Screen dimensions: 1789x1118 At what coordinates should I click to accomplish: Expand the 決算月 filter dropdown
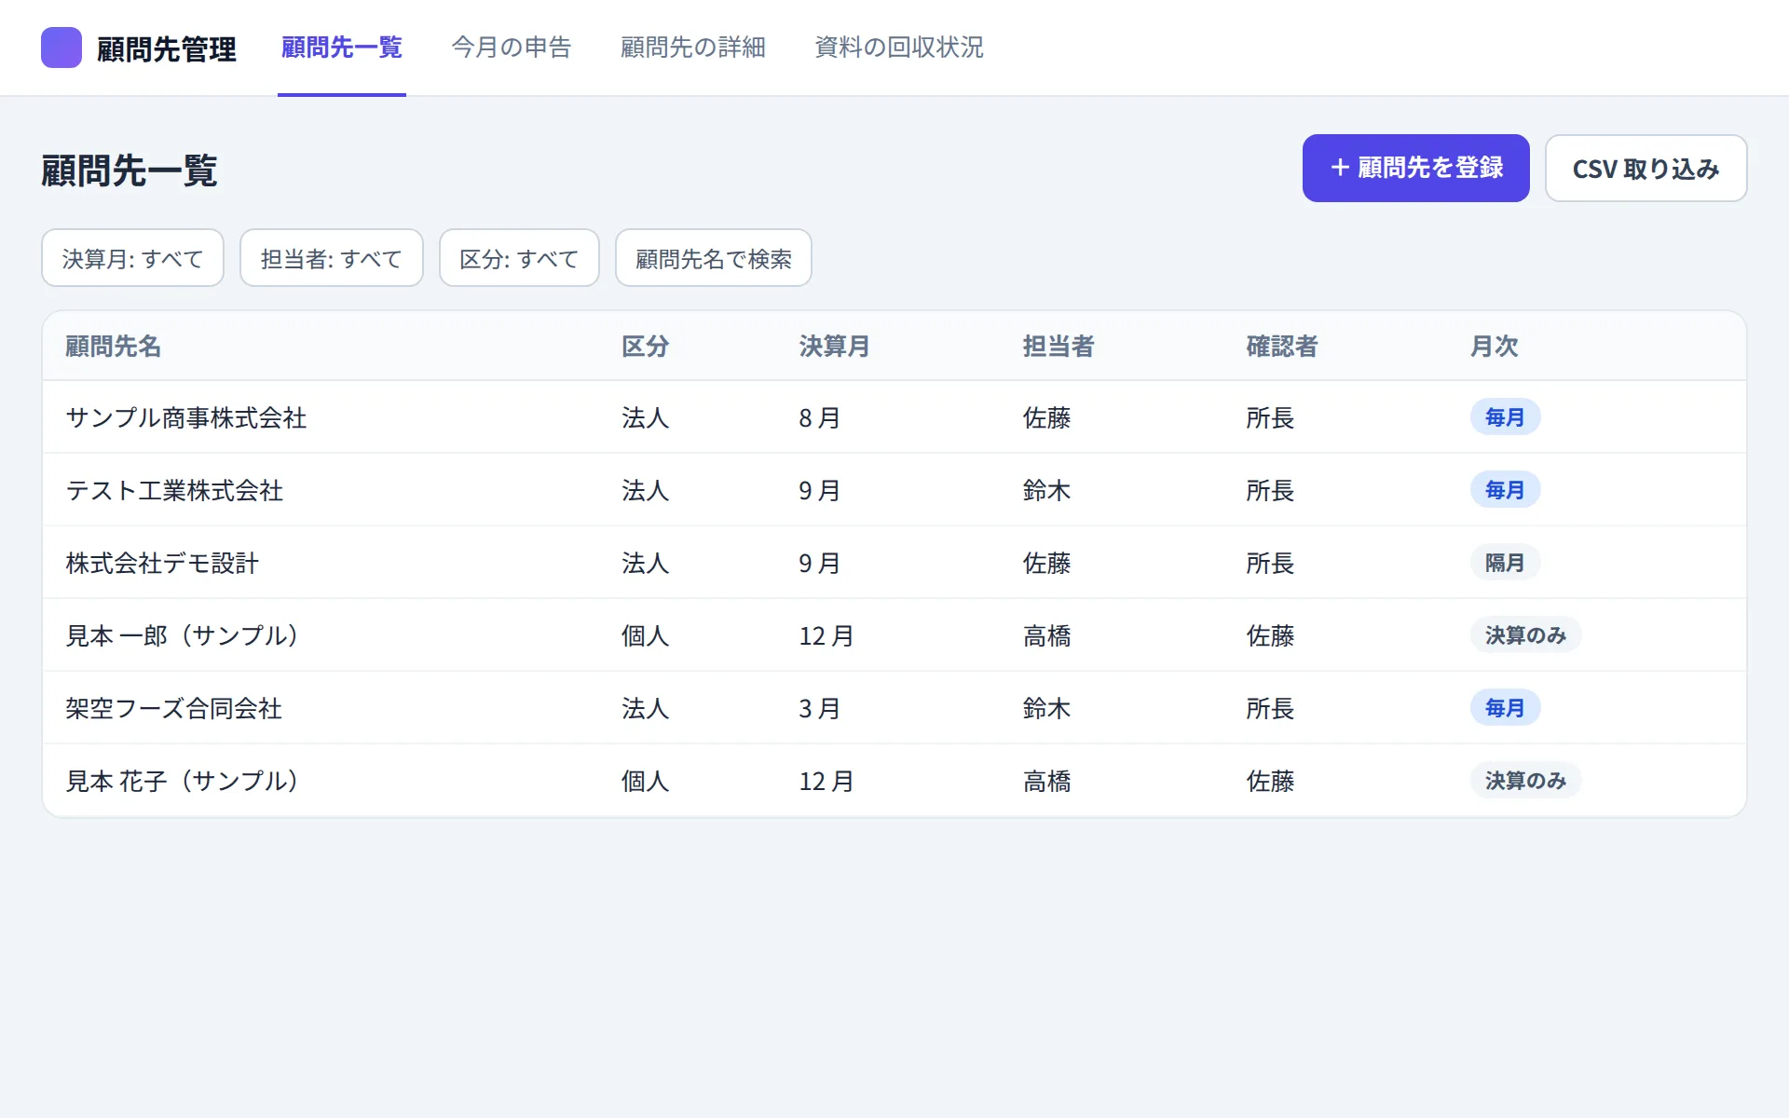point(132,258)
